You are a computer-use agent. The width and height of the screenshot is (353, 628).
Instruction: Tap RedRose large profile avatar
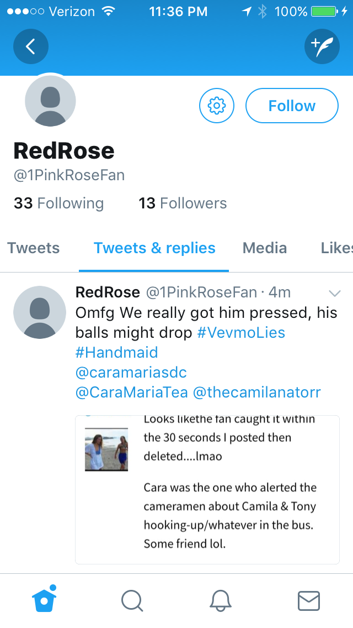pos(50,101)
